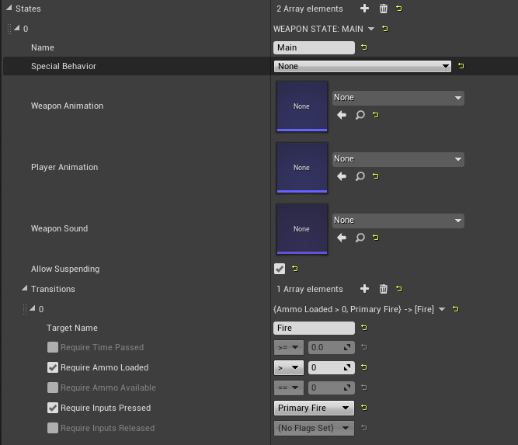Empty the States array with trash icon
This screenshot has height=445, width=518.
383,9
